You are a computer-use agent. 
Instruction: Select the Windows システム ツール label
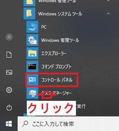(60, 14)
